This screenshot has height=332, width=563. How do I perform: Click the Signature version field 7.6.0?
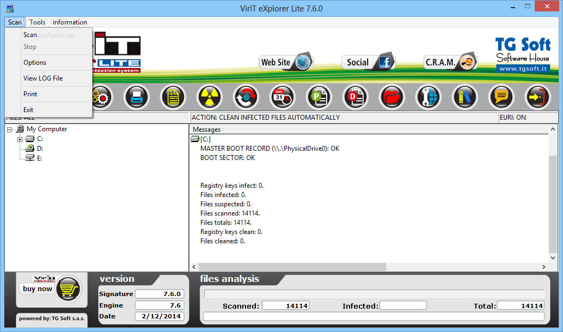tap(160, 294)
